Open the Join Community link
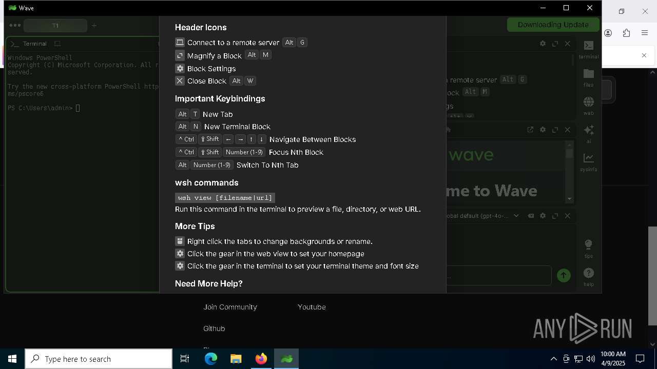Screen dimensions: 657x369 230,307
